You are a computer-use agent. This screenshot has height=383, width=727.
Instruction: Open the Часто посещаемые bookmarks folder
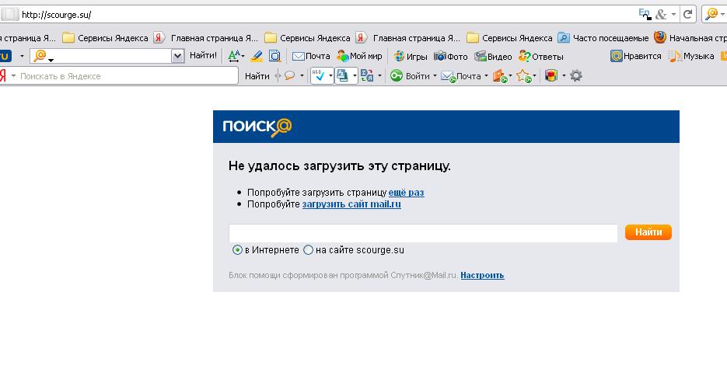pyautogui.click(x=603, y=37)
